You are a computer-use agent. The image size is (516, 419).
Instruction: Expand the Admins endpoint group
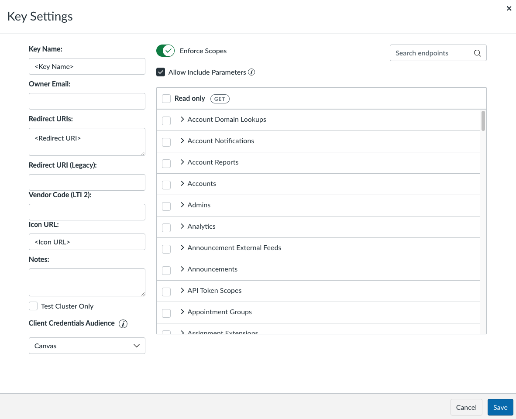pos(182,206)
